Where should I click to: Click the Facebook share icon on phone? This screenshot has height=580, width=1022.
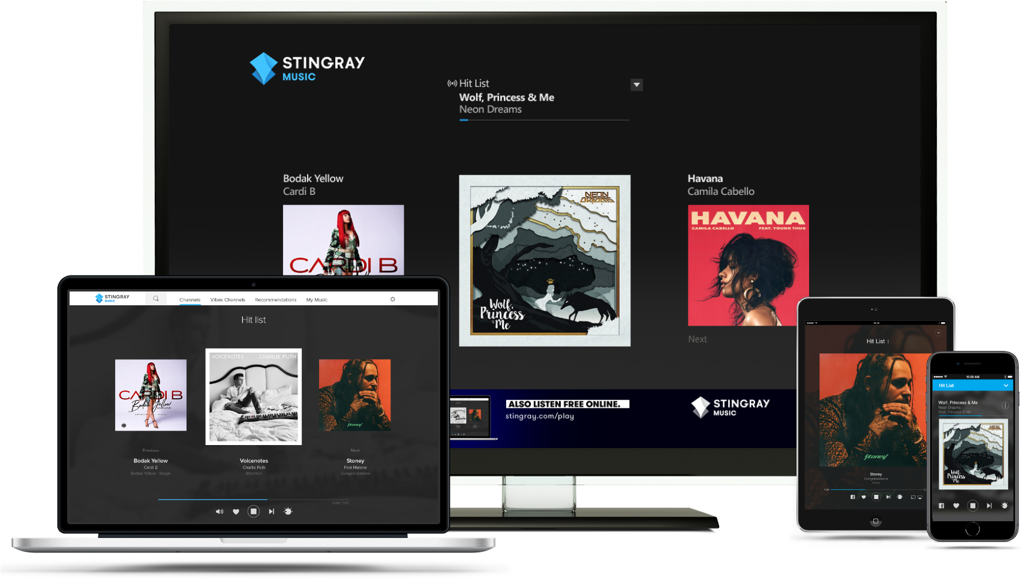941,506
